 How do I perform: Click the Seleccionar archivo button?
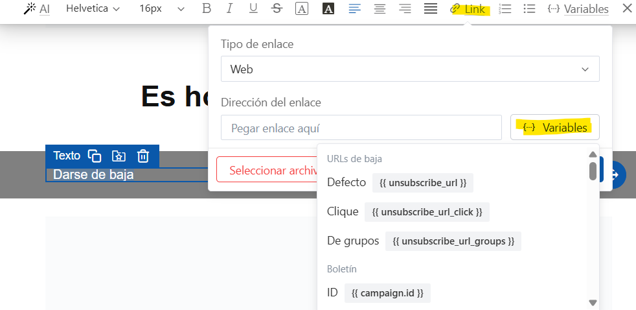(x=267, y=170)
